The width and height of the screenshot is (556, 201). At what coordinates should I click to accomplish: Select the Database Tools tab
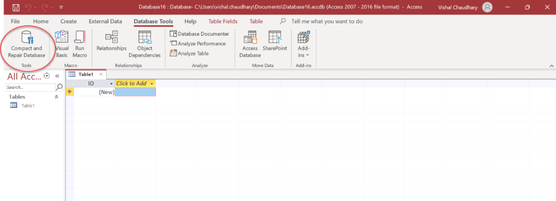pyautogui.click(x=154, y=21)
